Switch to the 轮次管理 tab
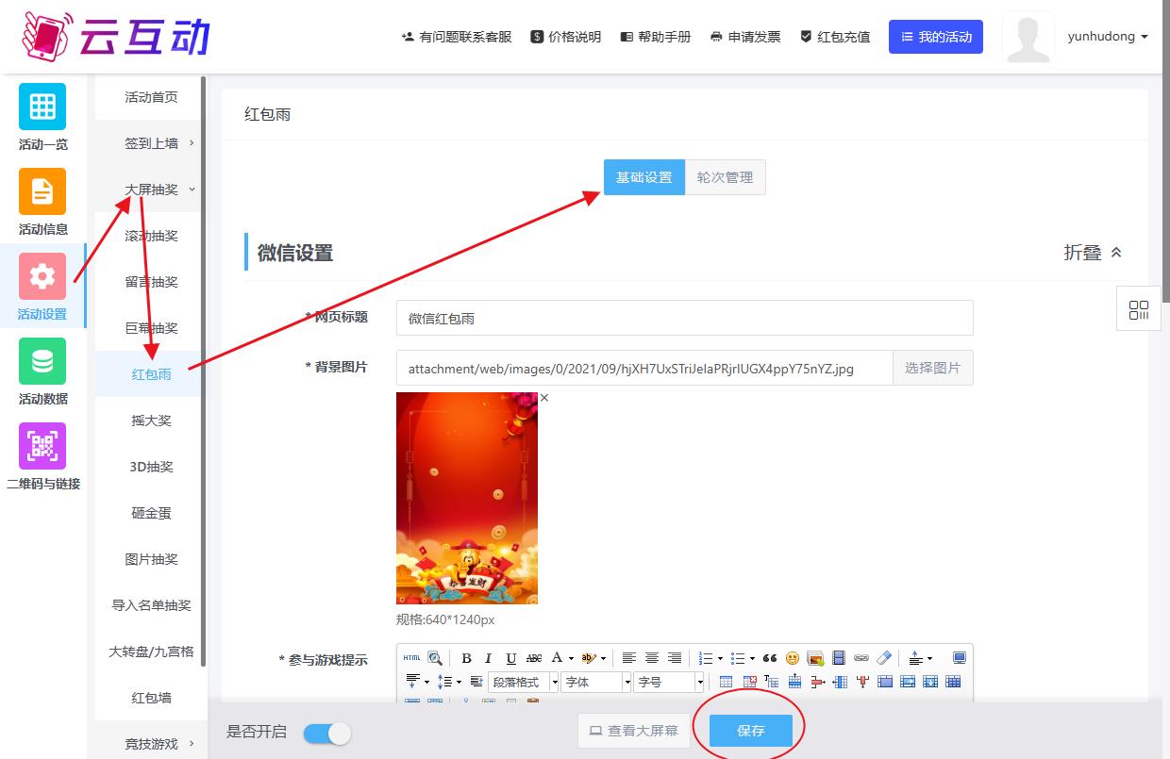1170x759 pixels. 725,176
